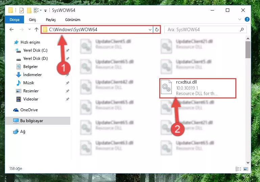The width and height of the screenshot is (260, 182).
Task: Click the vertical scrollbar thumb
Action: (248, 50)
